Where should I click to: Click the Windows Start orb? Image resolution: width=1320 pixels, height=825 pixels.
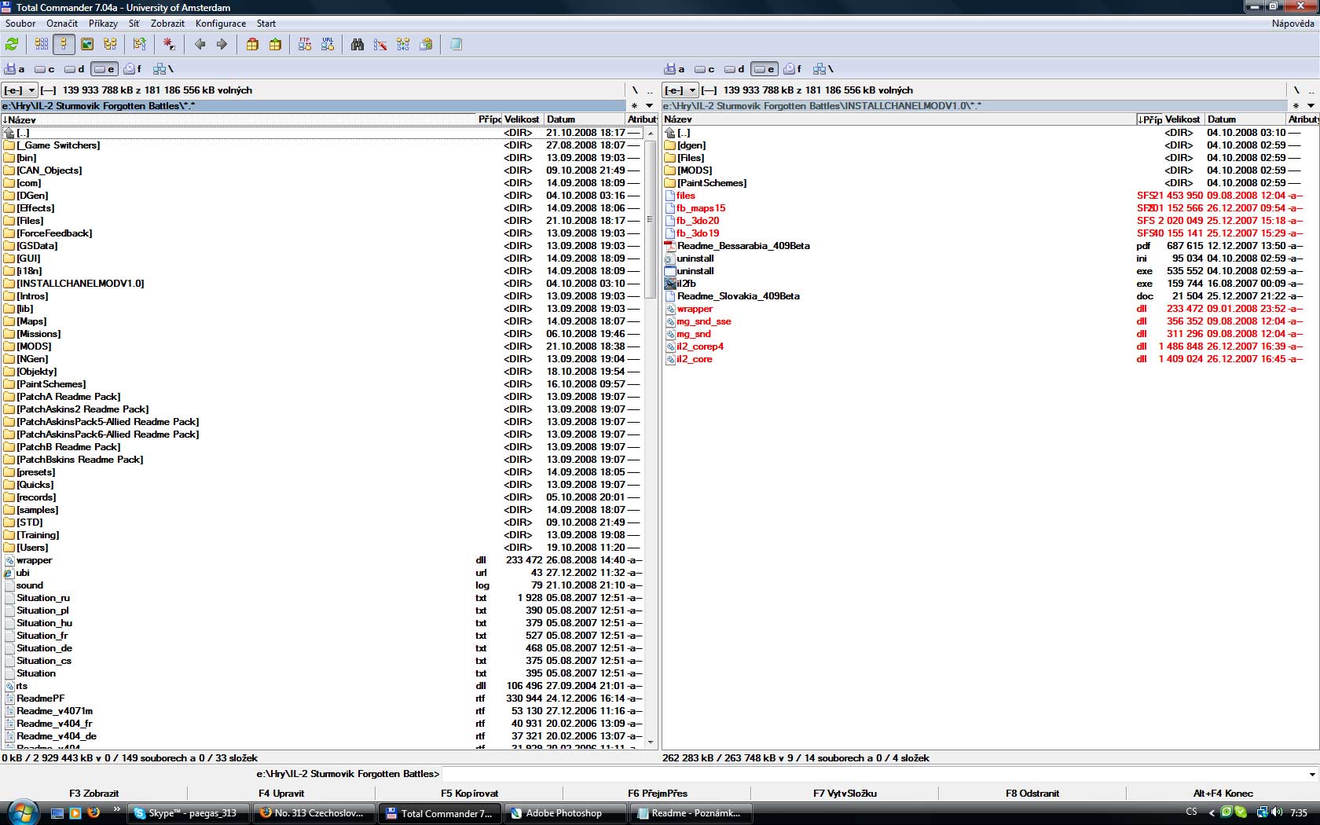(x=22, y=812)
